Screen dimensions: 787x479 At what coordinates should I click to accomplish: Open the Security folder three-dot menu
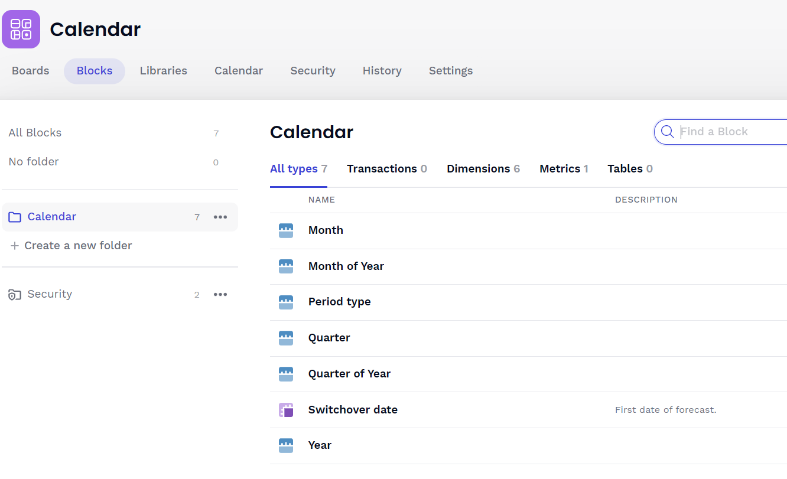coord(220,295)
